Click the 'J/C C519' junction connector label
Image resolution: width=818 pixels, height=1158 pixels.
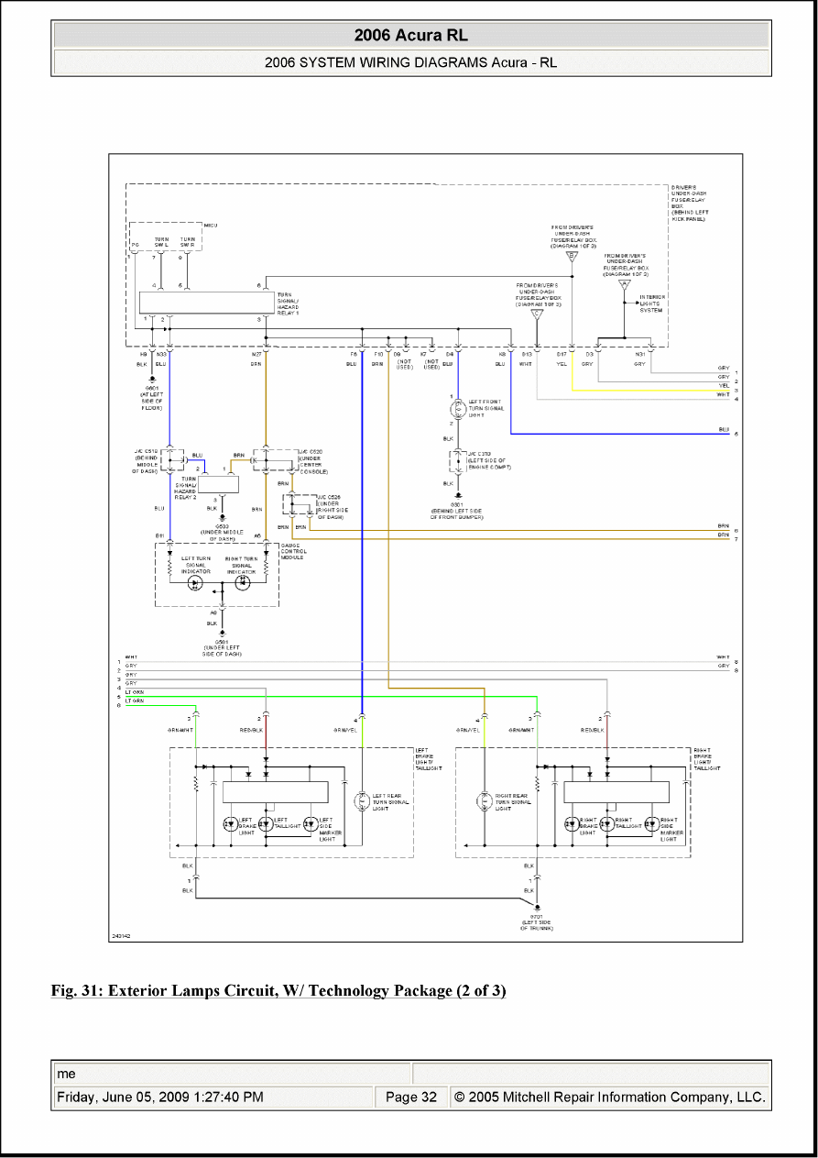pos(147,461)
